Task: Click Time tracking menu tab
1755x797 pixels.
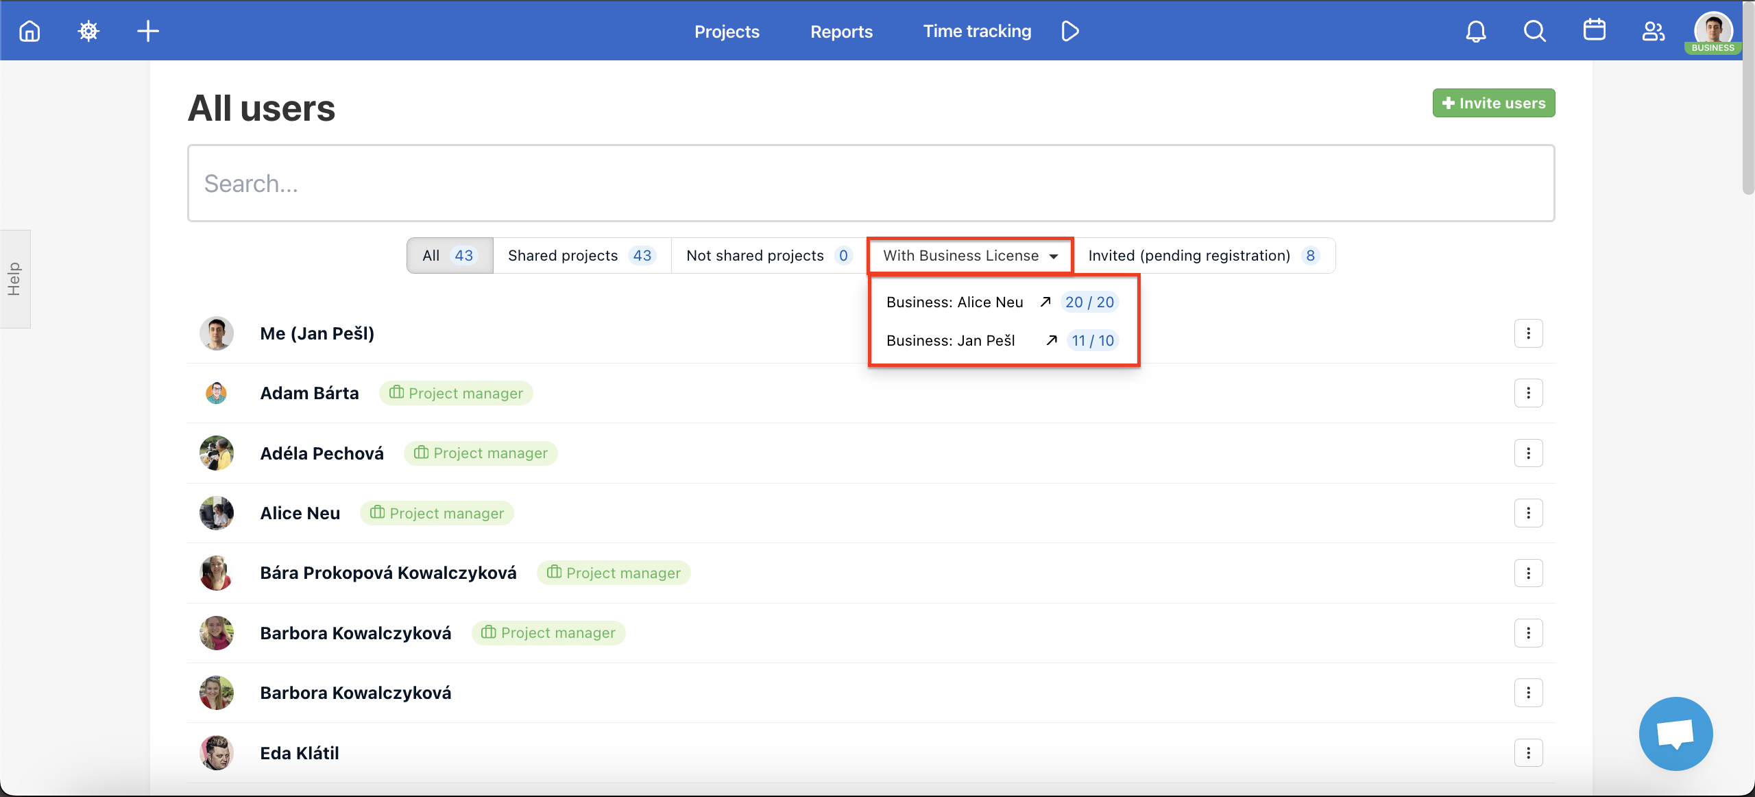Action: pos(977,32)
